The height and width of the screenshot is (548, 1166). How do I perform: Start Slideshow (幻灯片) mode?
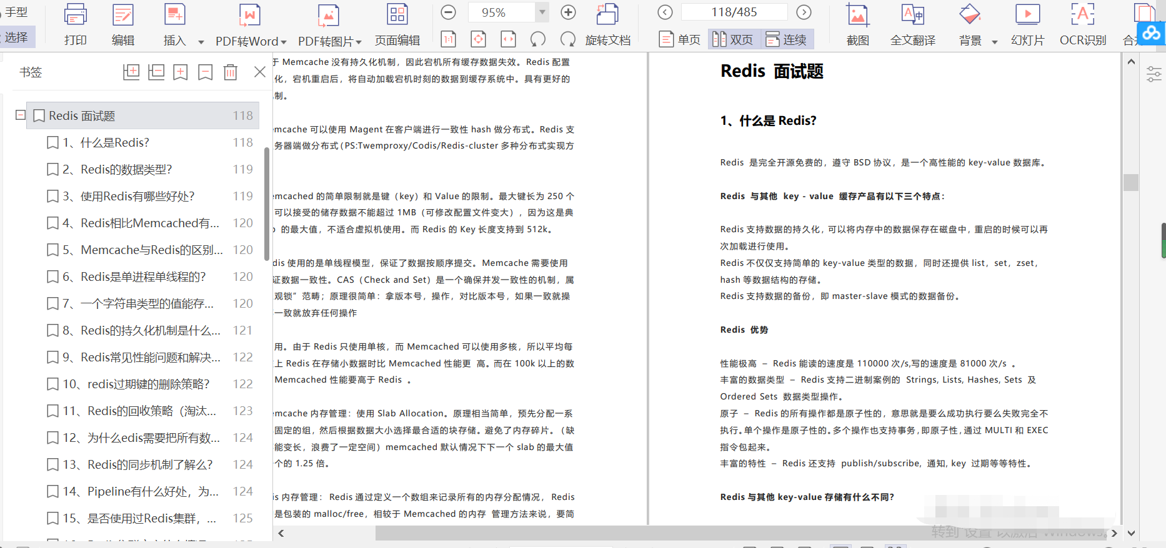[x=1028, y=25]
